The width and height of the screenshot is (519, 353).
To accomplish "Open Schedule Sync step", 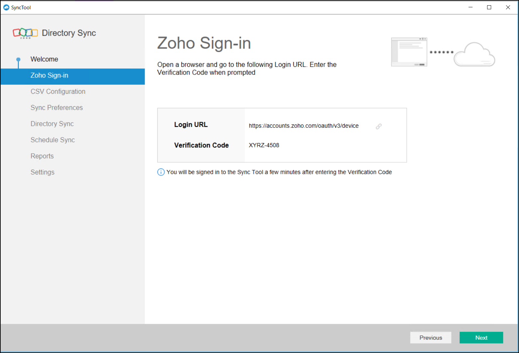I will click(53, 140).
